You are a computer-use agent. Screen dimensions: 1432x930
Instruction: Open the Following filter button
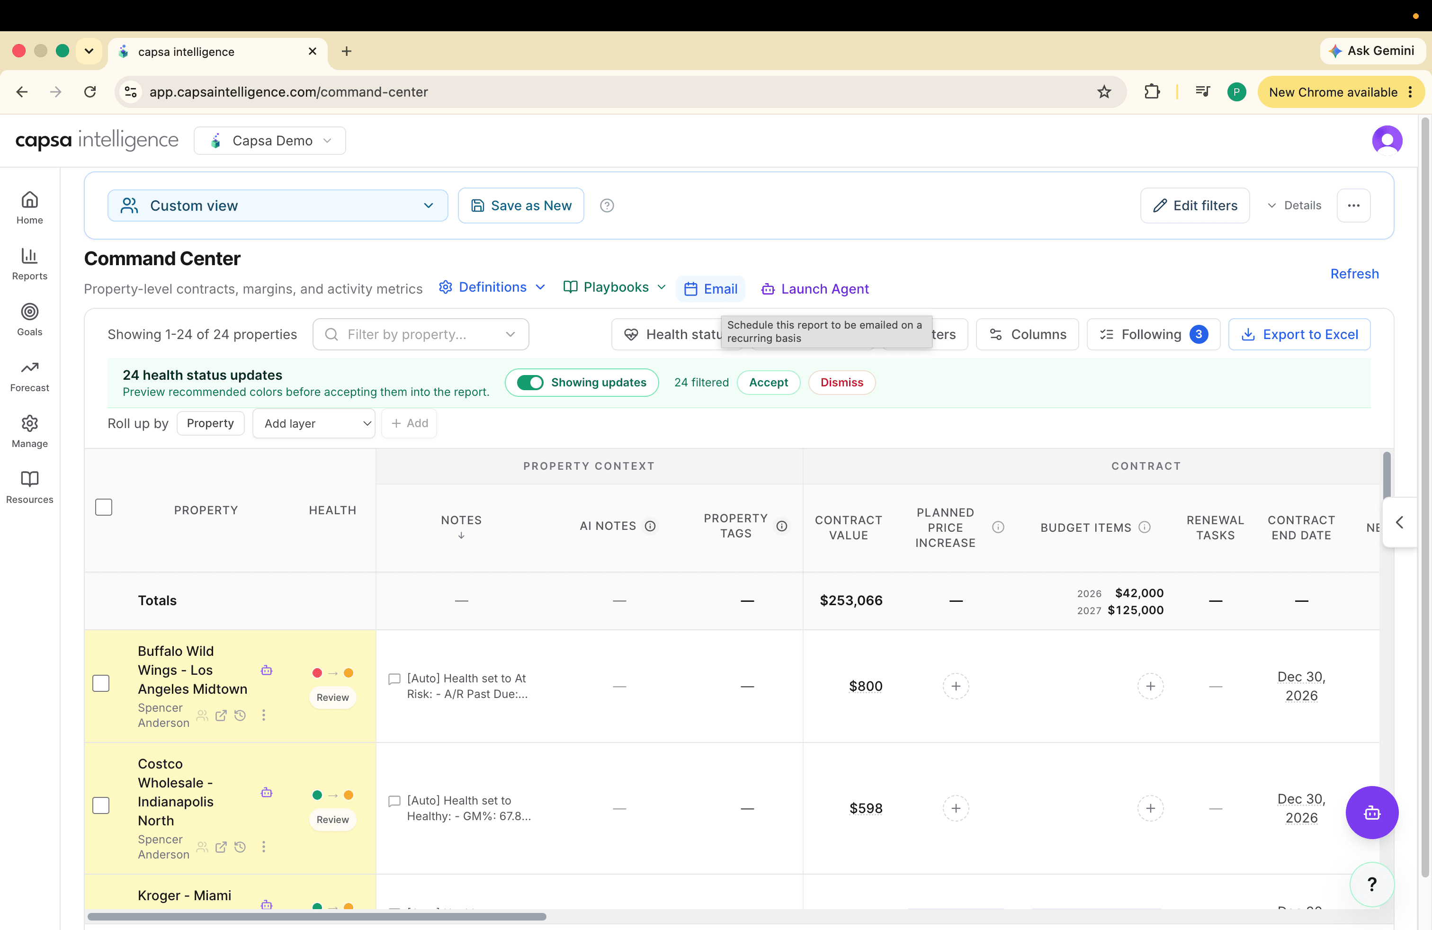pos(1153,334)
